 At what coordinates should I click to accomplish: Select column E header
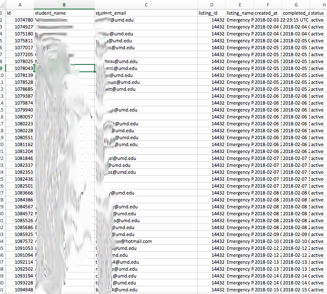(239, 5)
